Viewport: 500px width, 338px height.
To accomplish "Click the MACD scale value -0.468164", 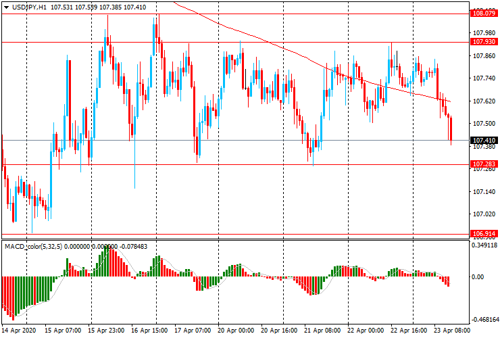I will pos(484,320).
